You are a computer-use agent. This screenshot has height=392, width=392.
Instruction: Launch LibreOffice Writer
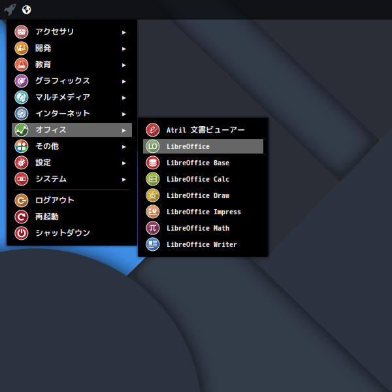203,244
